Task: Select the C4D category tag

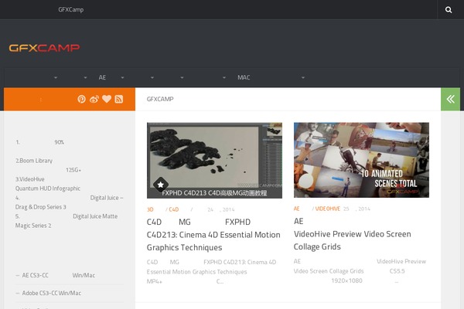Action: click(174, 209)
